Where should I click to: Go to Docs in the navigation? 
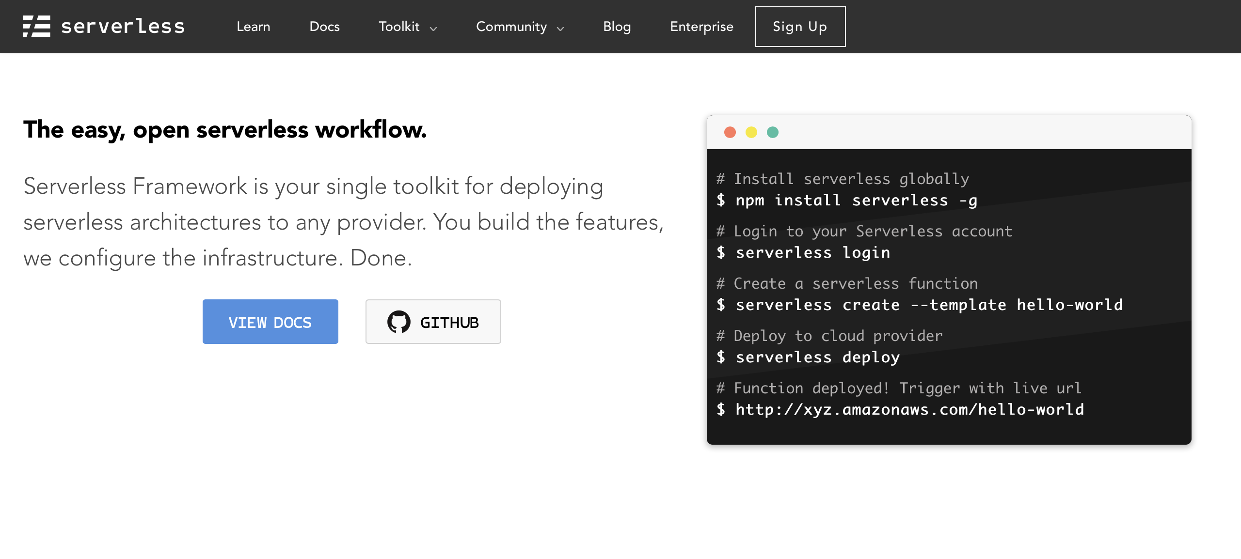(x=325, y=27)
